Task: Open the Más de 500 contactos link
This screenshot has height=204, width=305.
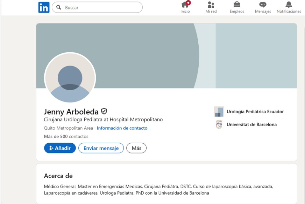Action: click(x=66, y=136)
